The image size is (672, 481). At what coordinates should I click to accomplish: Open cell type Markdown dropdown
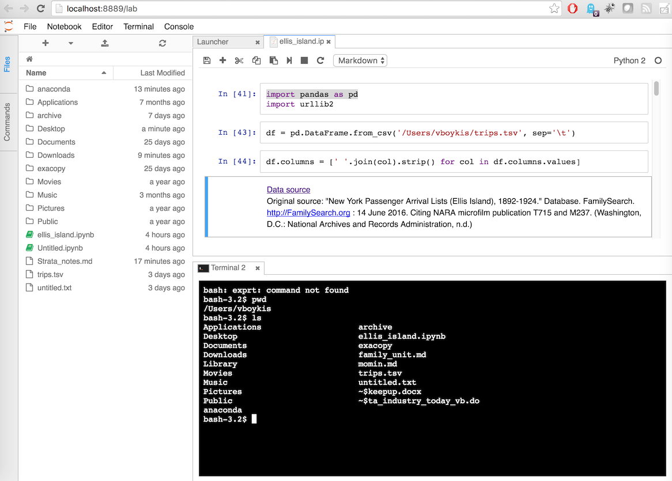(360, 60)
